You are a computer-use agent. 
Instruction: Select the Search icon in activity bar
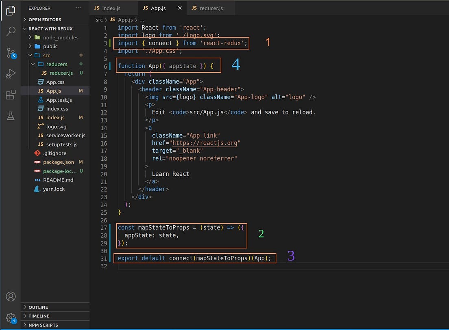click(10, 31)
